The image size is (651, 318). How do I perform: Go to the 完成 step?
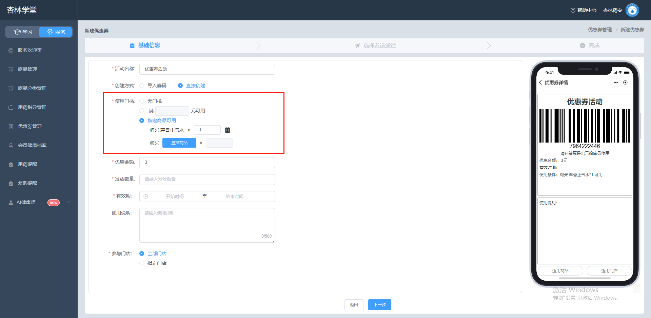point(590,45)
